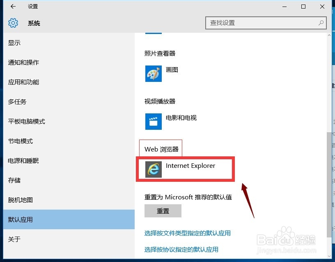Click the scrollbar down arrow
Viewport: 335px width, 262px height.
[329, 256]
